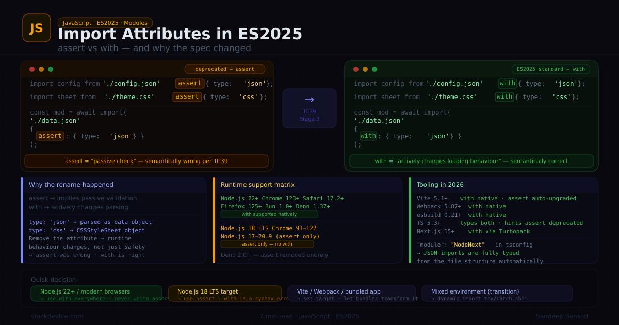
Task: Click the yellow traffic-light dot on the assert panel
Action: (41, 69)
